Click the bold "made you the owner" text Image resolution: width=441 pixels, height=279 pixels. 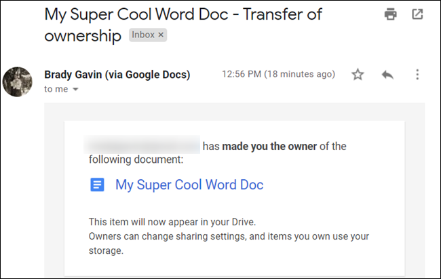click(x=269, y=147)
